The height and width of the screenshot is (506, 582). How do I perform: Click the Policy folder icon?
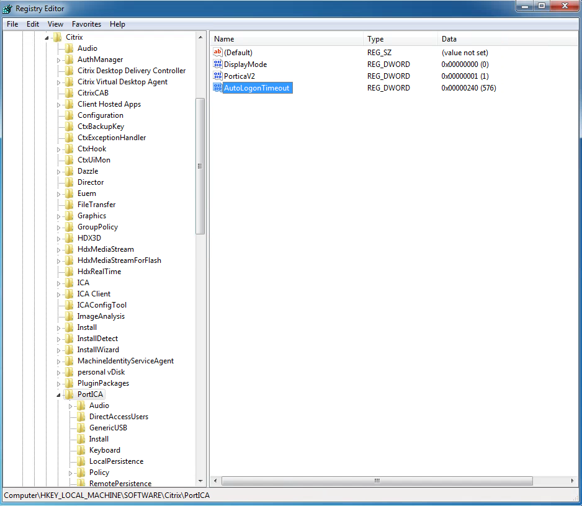[x=81, y=473]
